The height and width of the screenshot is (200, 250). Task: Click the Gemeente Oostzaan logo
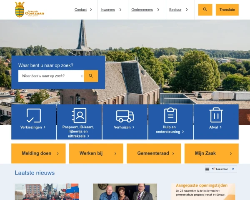coord(29,10)
